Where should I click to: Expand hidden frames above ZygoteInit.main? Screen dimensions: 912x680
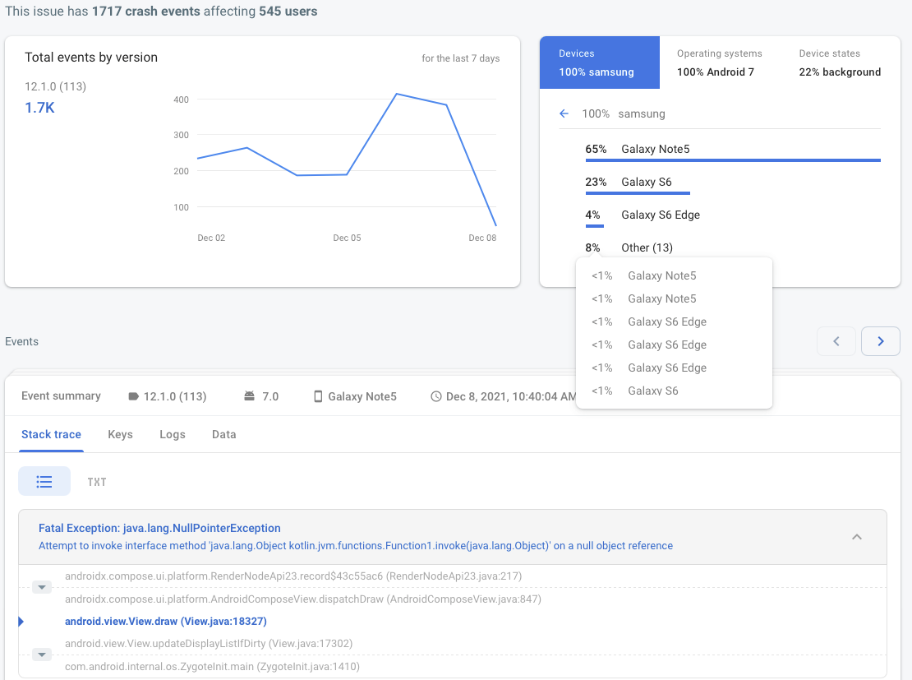(42, 655)
